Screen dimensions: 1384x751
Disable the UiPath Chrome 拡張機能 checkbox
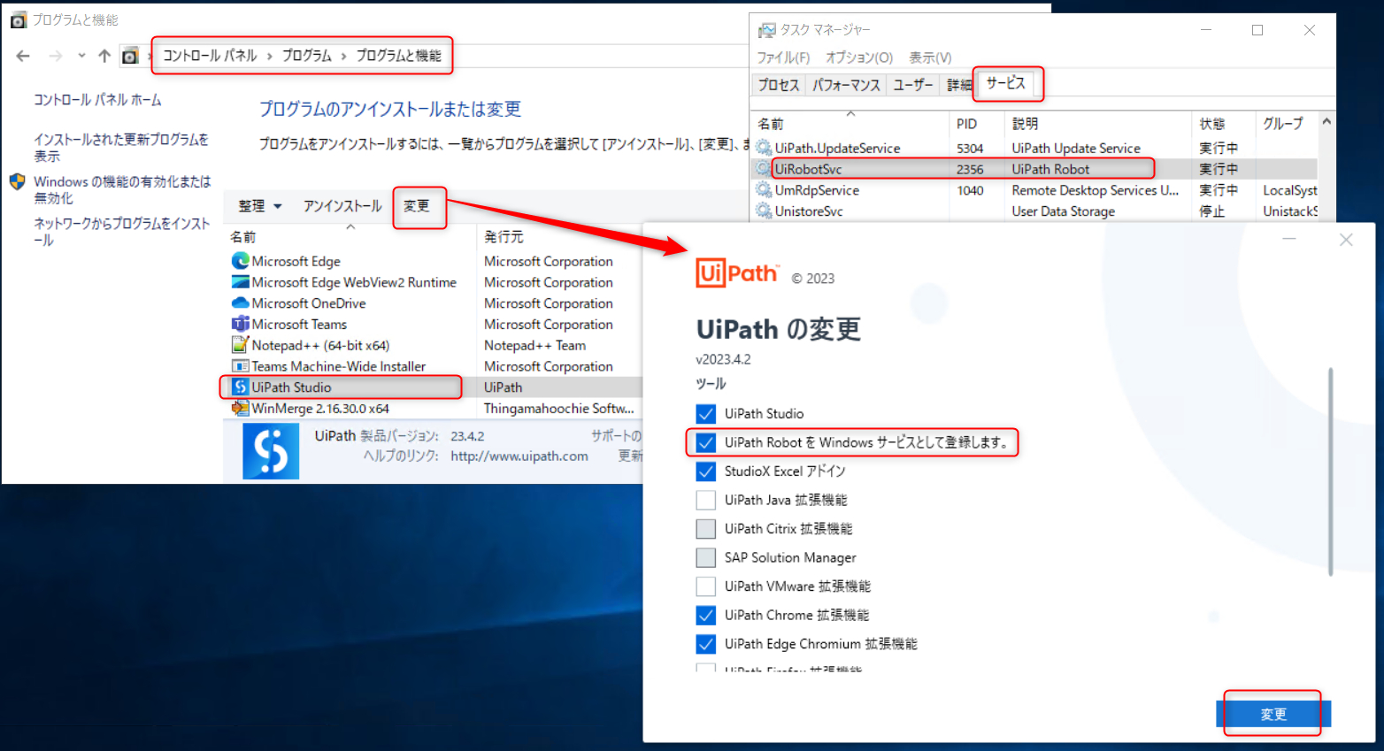point(705,615)
